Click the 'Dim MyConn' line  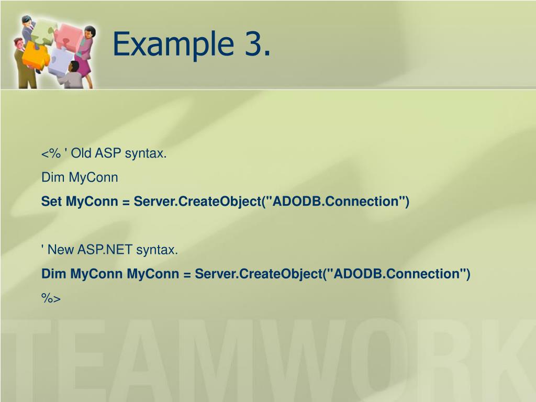pos(80,177)
